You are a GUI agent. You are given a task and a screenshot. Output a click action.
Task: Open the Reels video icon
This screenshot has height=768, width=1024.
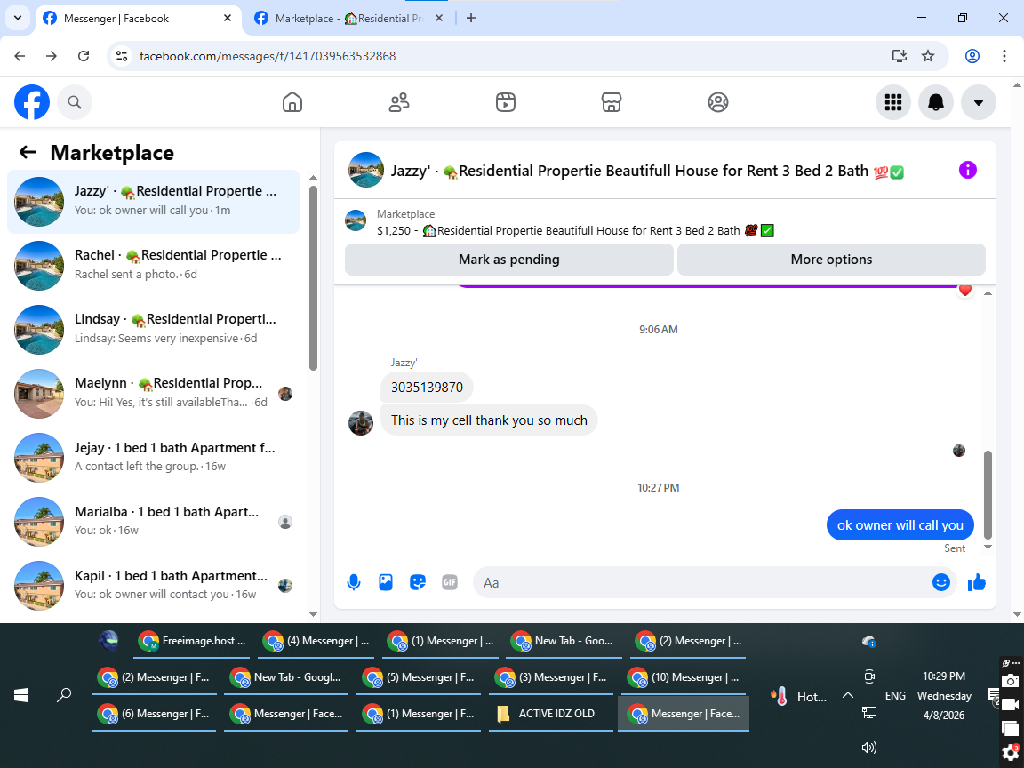pyautogui.click(x=506, y=102)
